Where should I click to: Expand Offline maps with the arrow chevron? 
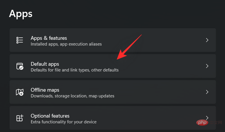click(x=207, y=92)
